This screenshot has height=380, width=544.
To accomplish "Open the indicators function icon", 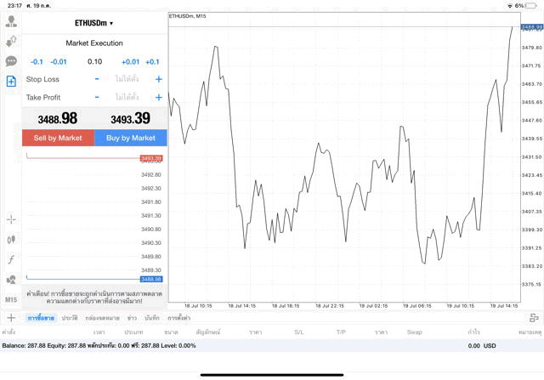I will (11, 259).
